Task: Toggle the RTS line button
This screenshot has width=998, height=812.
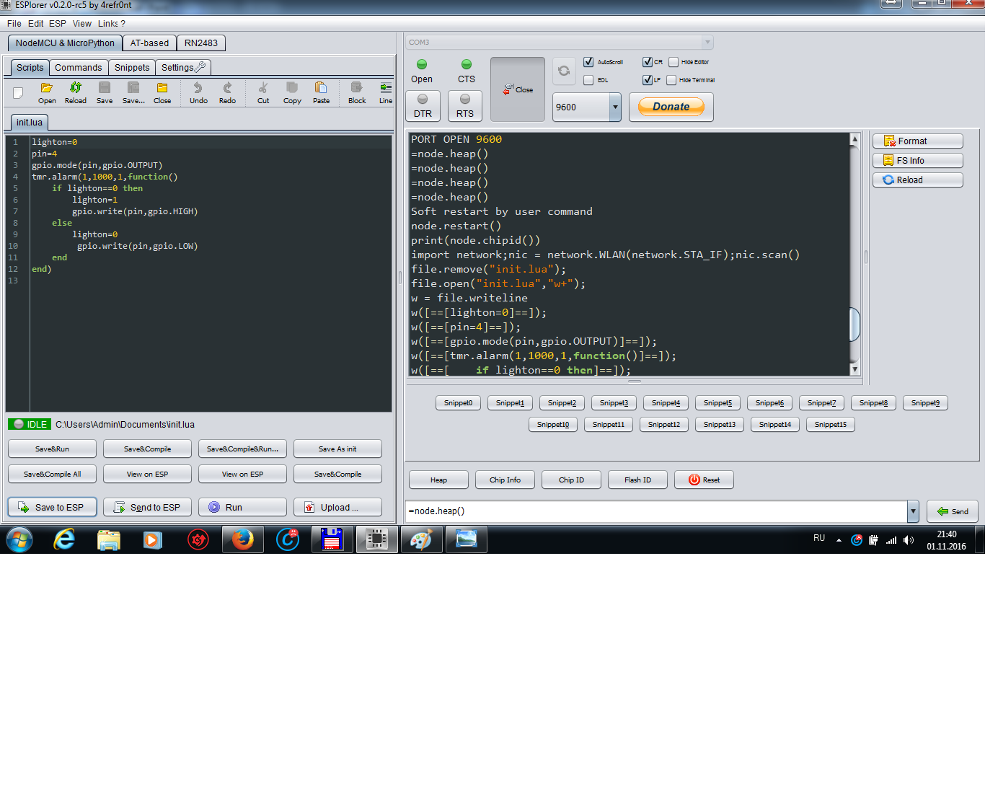Action: click(465, 105)
